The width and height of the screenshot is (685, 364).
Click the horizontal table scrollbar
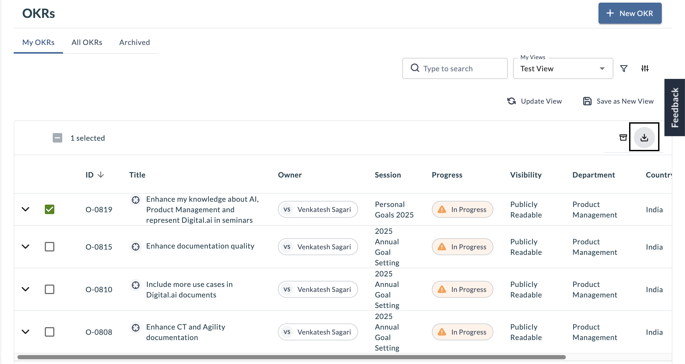point(291,357)
